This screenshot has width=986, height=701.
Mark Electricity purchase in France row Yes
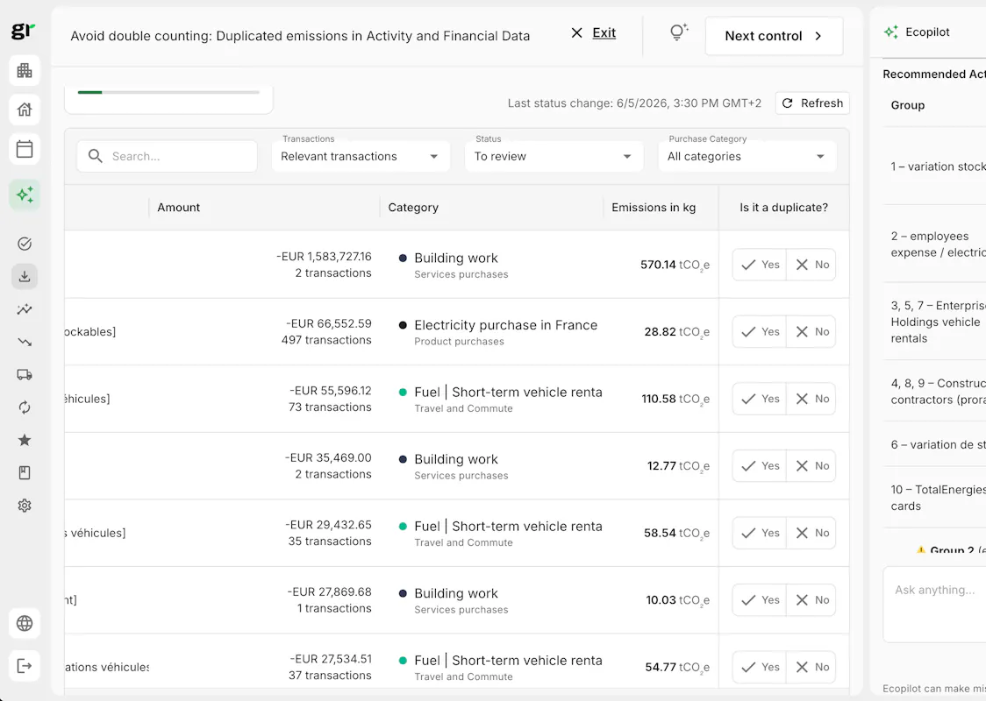[760, 331]
